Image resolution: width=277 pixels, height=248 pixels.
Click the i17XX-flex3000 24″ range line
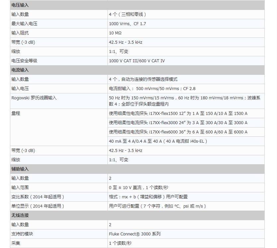click(x=178, y=123)
